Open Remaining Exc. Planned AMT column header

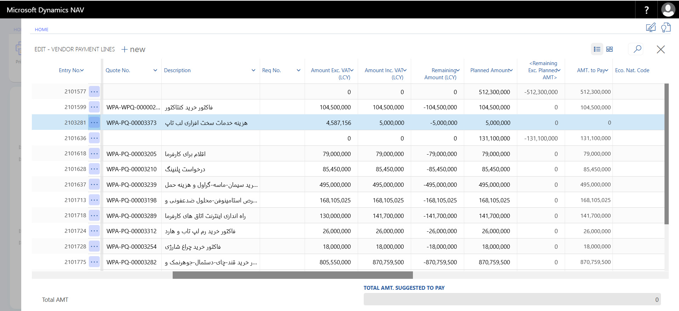coord(544,70)
